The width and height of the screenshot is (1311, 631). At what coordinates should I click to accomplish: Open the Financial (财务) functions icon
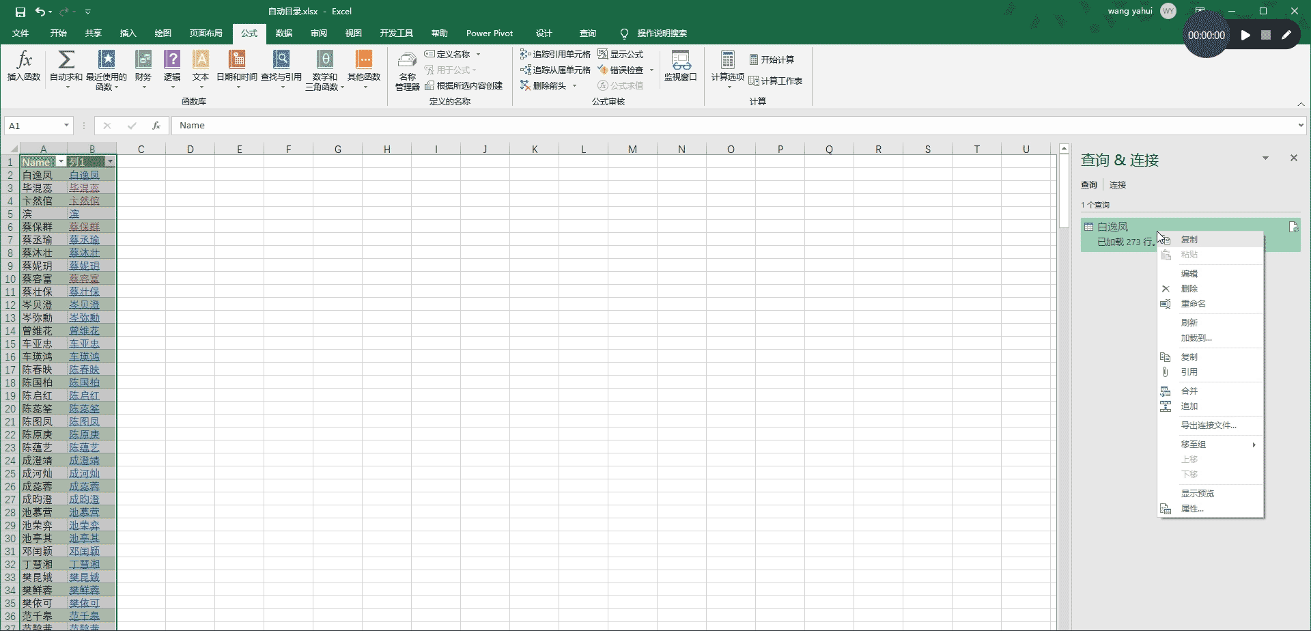tap(143, 68)
